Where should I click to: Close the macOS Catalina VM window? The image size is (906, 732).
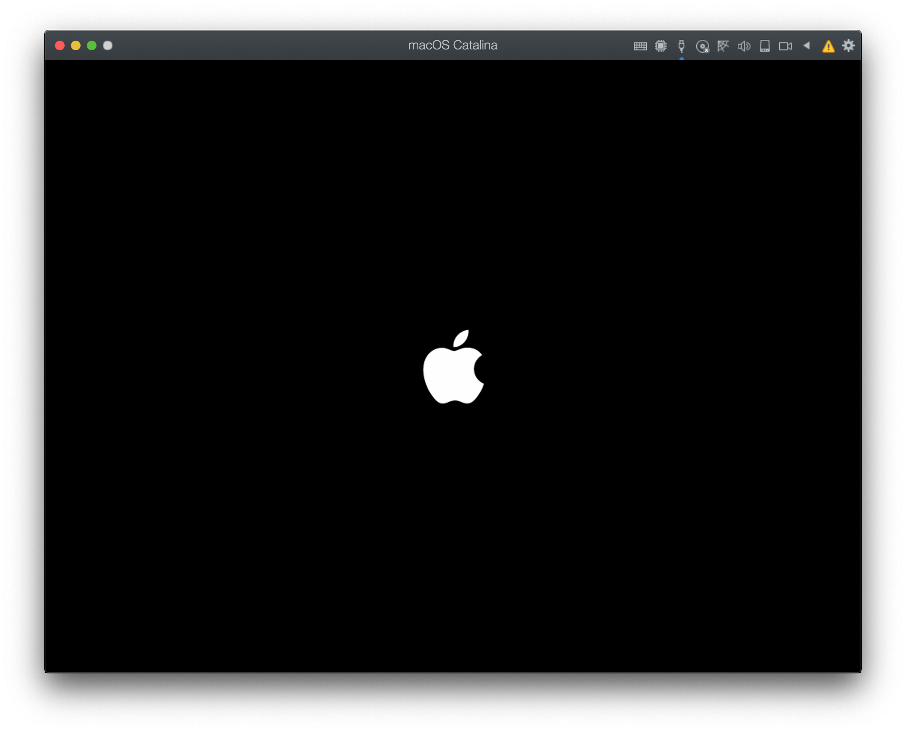pyautogui.click(x=60, y=45)
